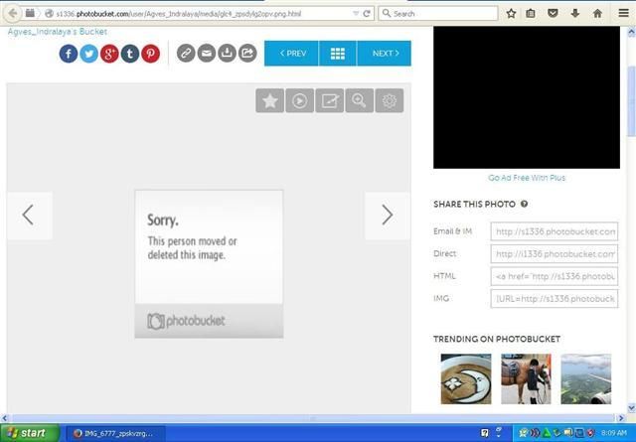Click the taskbar clock 8:09 AM
Image resolution: width=636 pixels, height=442 pixels.
(614, 433)
